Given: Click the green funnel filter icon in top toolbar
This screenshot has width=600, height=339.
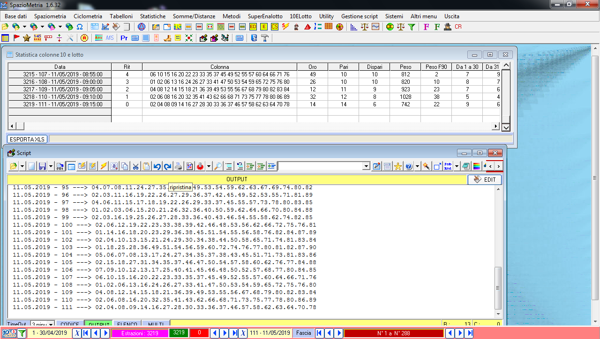Looking at the screenshot, I should coord(412,27).
